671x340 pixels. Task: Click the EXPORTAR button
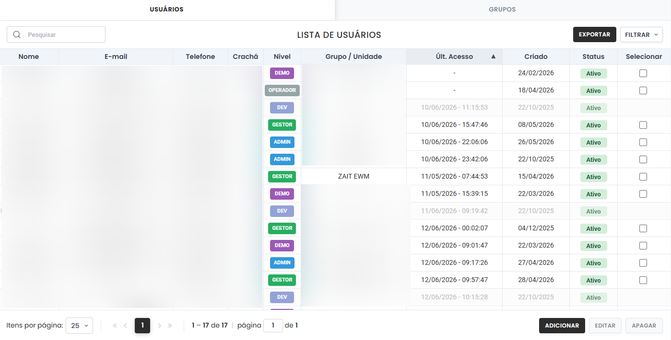(x=594, y=34)
